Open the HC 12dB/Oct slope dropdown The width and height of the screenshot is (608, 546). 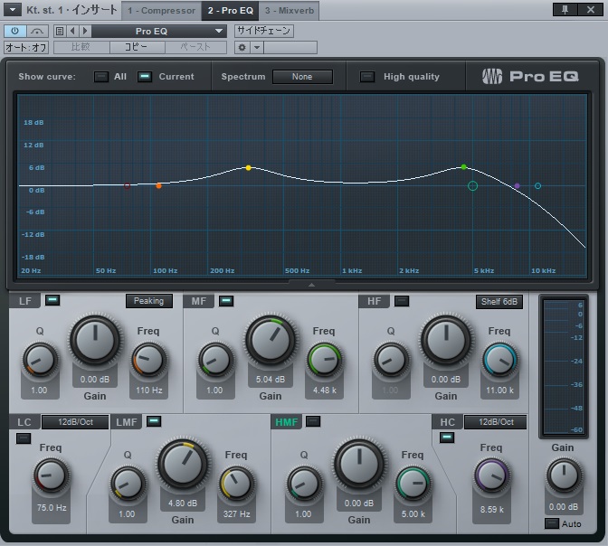click(494, 422)
